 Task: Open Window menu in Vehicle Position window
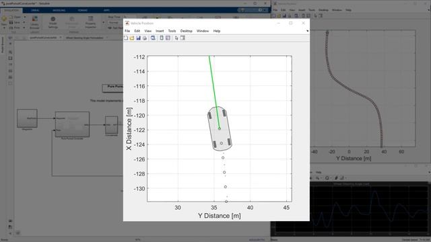click(203, 31)
